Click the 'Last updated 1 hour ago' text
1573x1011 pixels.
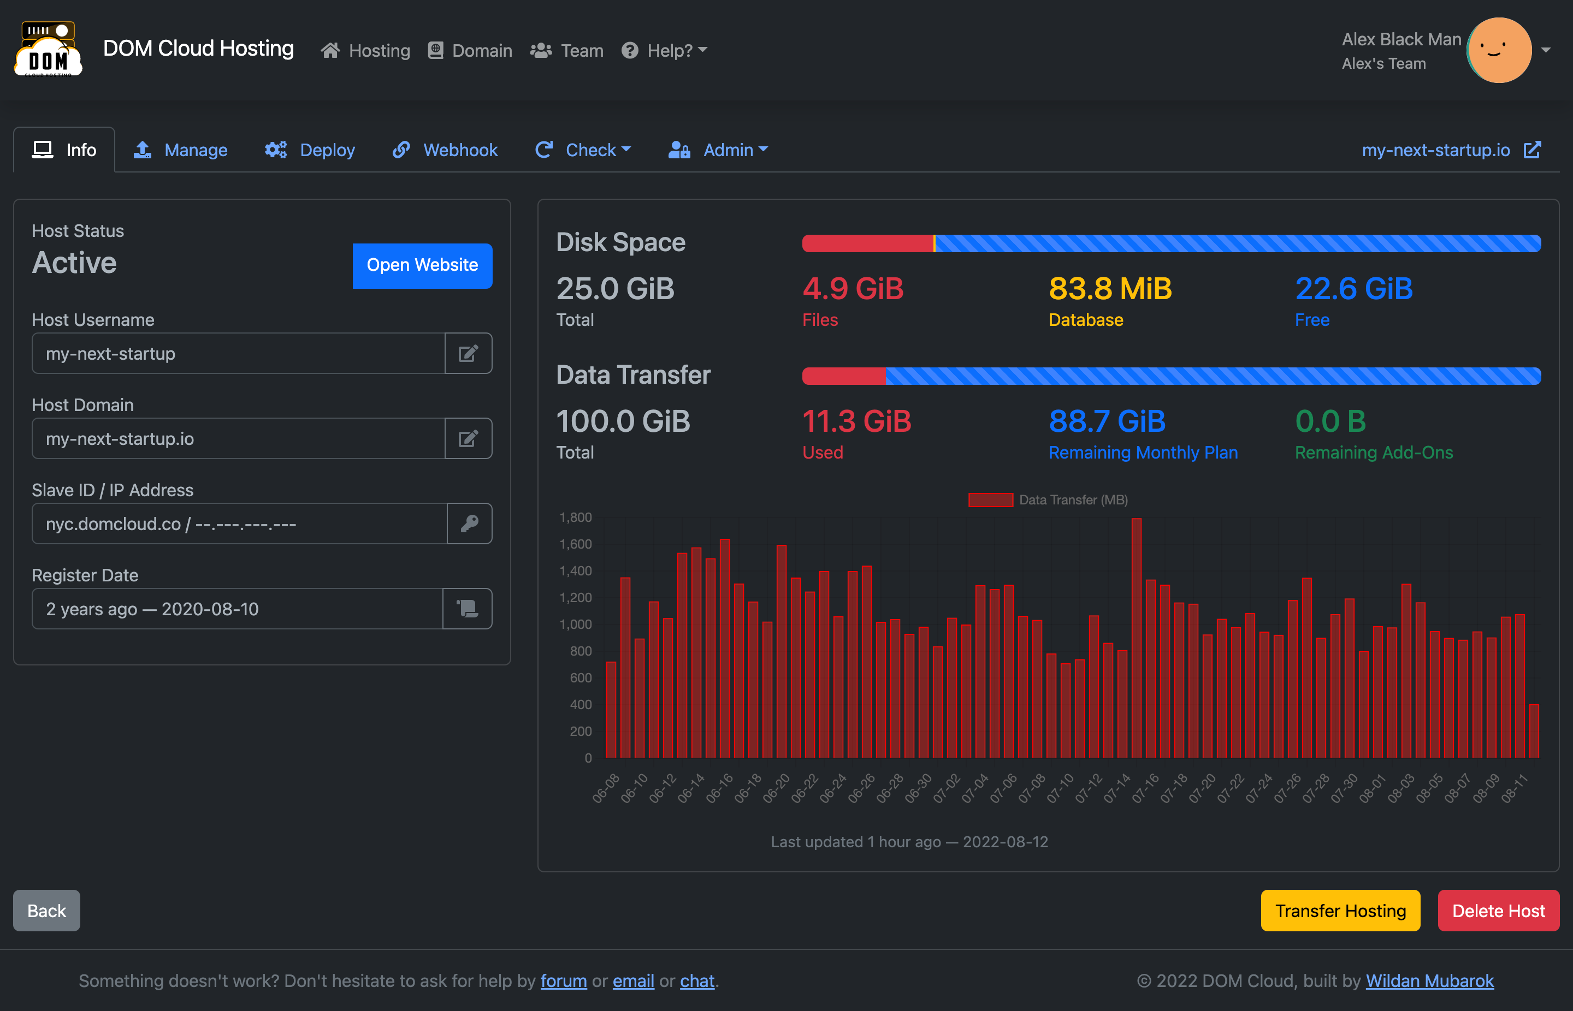pyautogui.click(x=909, y=842)
